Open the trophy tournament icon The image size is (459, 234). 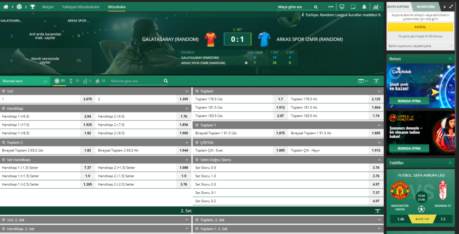(32, 6)
